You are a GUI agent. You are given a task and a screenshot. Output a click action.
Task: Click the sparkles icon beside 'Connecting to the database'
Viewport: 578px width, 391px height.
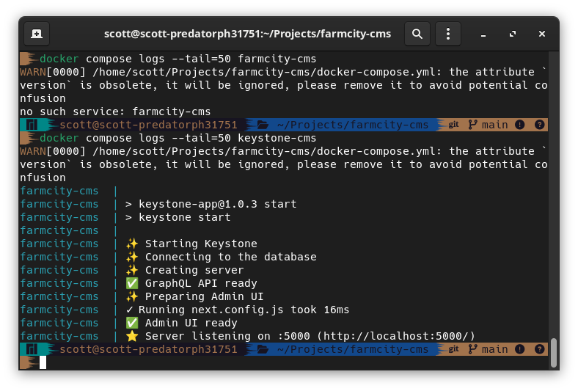point(132,257)
